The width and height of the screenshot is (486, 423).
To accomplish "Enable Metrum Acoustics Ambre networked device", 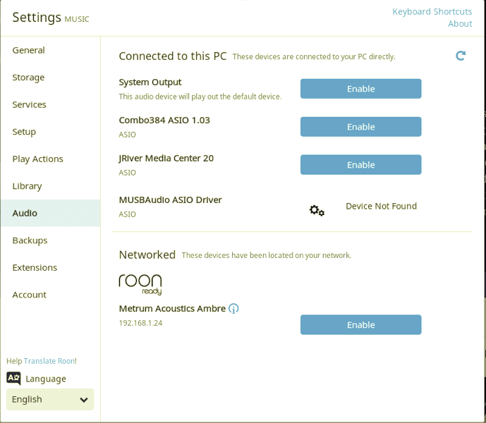I will [360, 325].
